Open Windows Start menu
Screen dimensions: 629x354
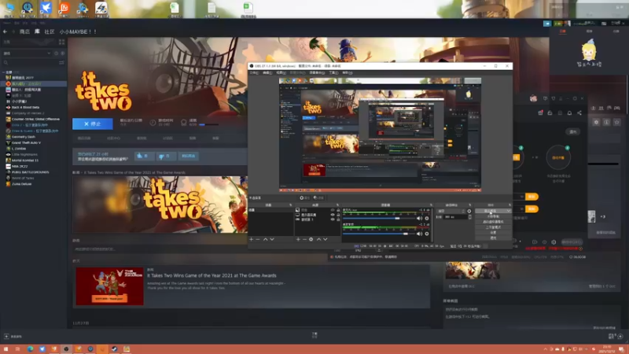6,348
